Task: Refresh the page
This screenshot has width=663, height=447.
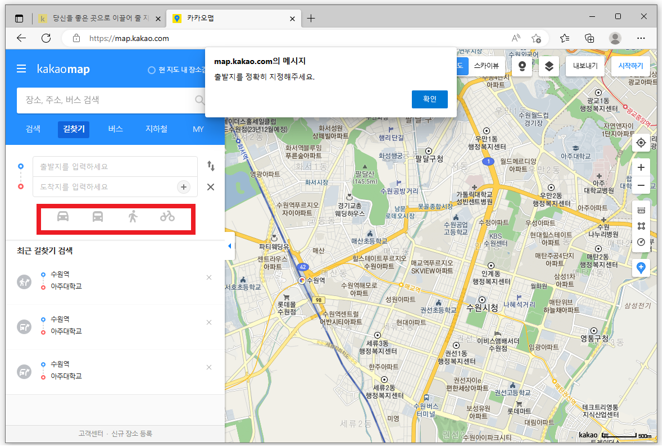Action: (x=46, y=38)
